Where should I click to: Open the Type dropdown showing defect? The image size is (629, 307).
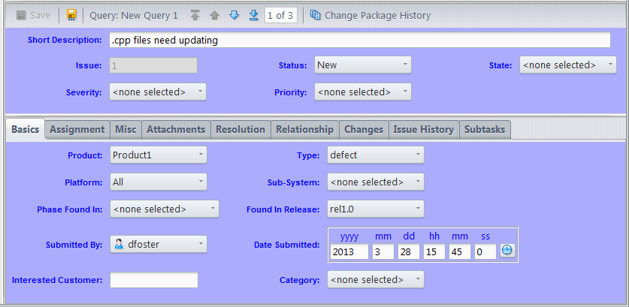point(375,155)
